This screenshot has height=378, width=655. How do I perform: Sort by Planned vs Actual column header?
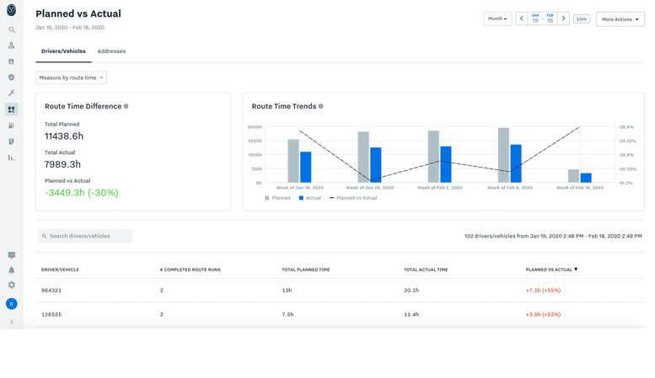click(551, 269)
